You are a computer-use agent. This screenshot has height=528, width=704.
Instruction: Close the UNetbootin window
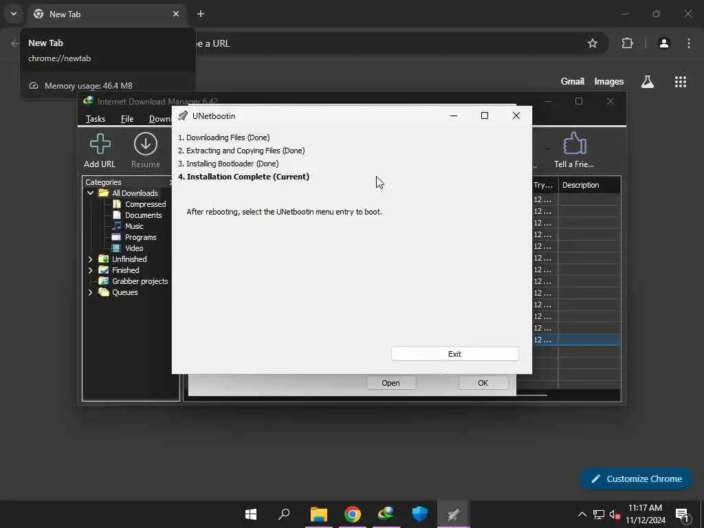(x=516, y=115)
